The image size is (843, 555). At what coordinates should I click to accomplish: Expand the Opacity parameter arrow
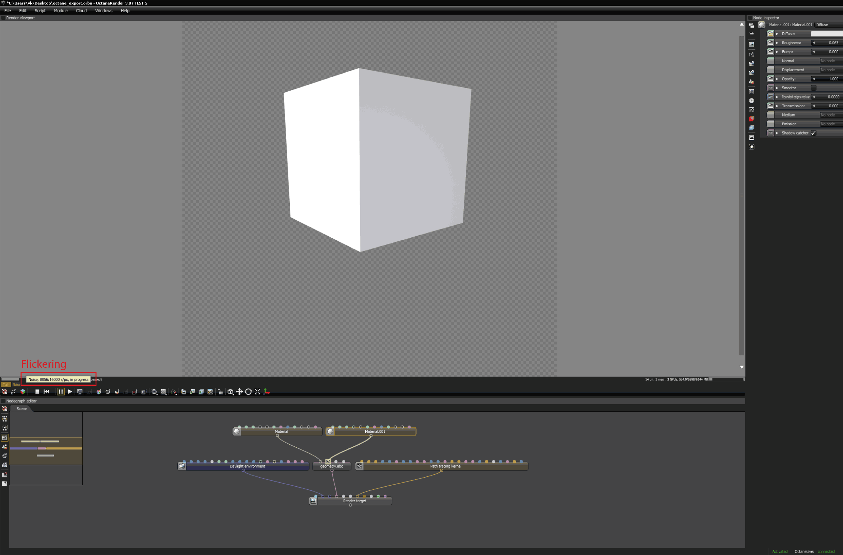pos(777,79)
